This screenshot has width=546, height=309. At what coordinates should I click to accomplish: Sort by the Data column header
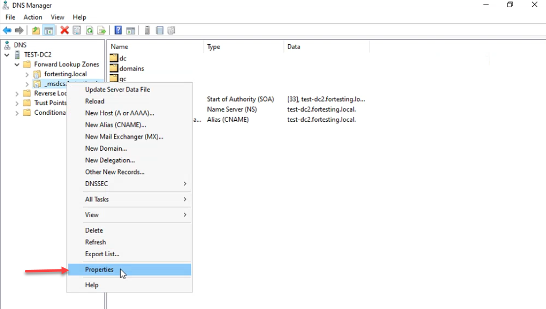(326, 47)
